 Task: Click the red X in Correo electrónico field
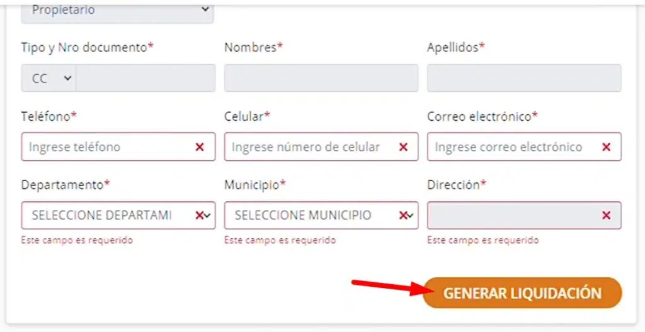point(607,147)
